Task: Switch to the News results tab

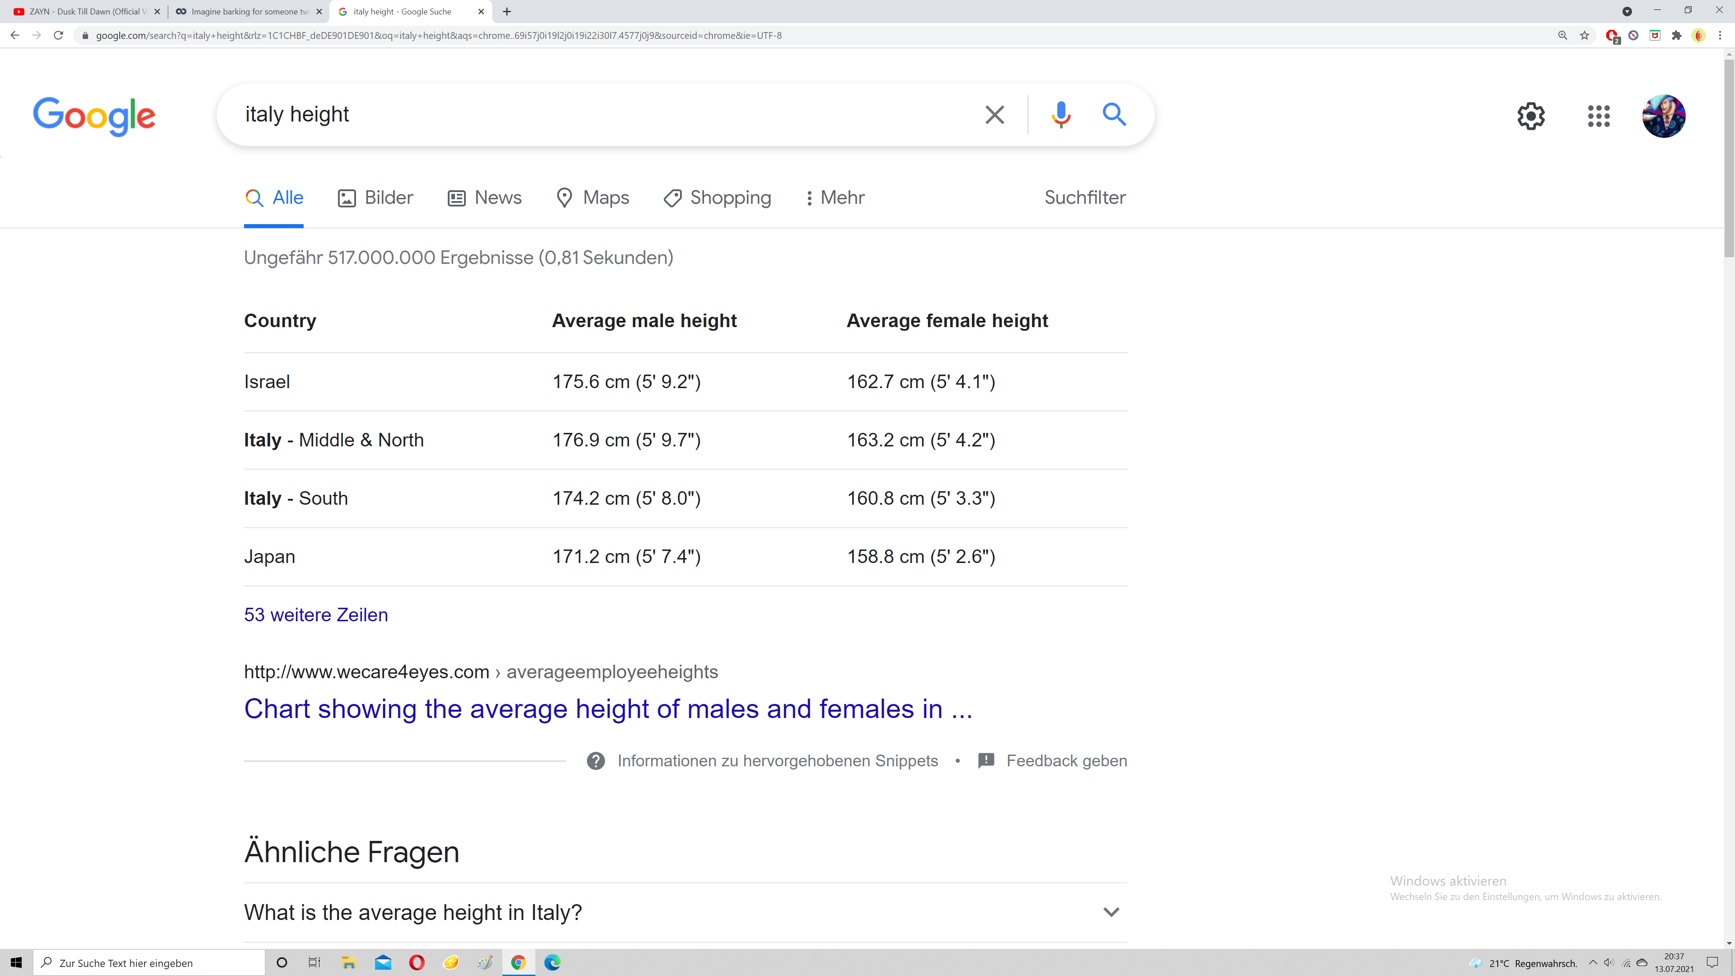Action: 484,198
